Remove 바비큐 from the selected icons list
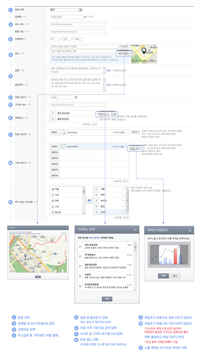Screen dimensions: 203x356 pos(123,201)
